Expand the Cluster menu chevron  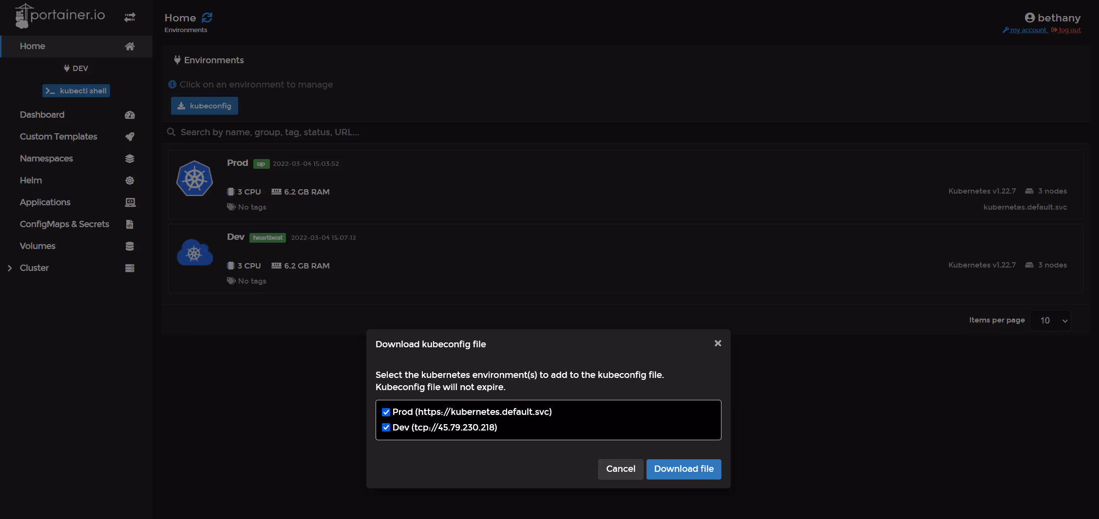[x=10, y=268]
